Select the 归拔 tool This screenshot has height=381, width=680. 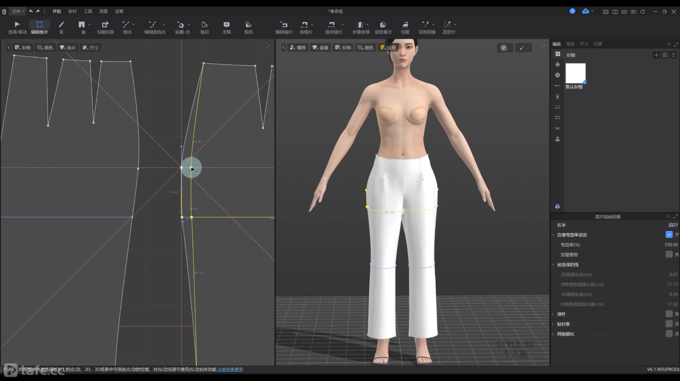point(405,27)
